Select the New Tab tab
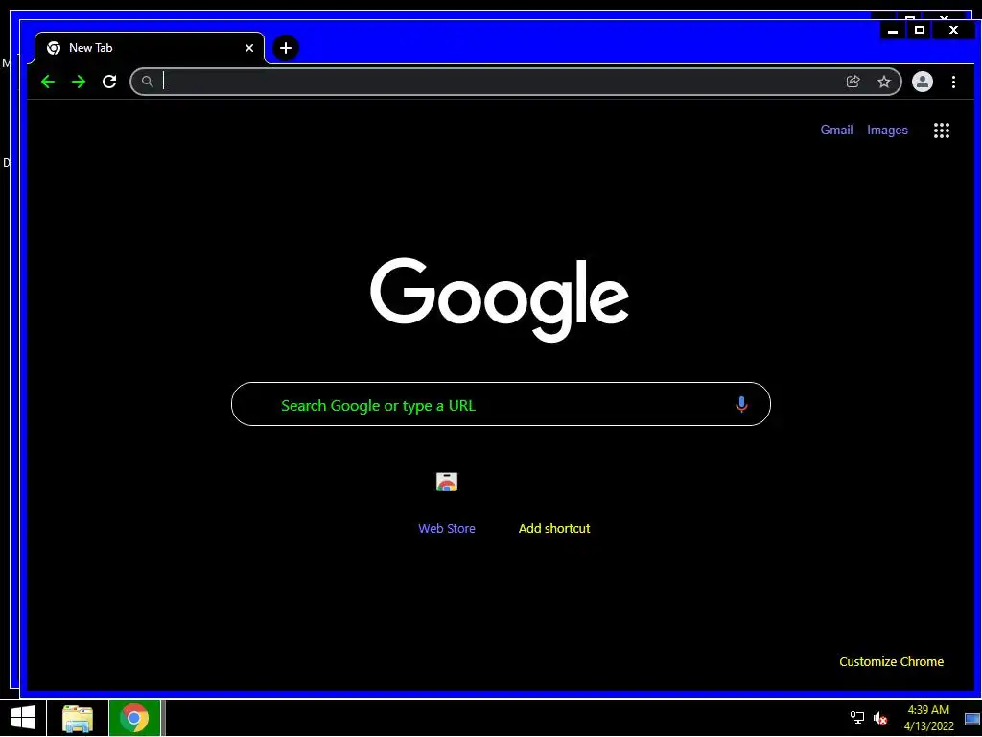The image size is (982, 737). click(149, 48)
